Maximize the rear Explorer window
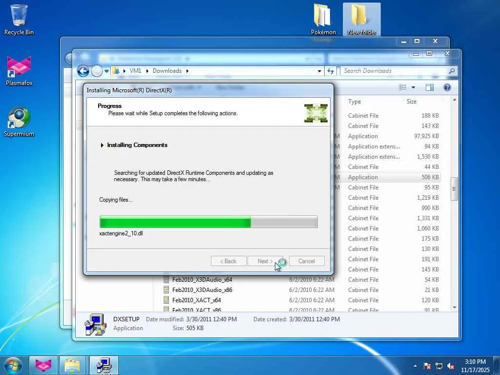Image resolution: width=500 pixels, height=375 pixels. [x=417, y=41]
